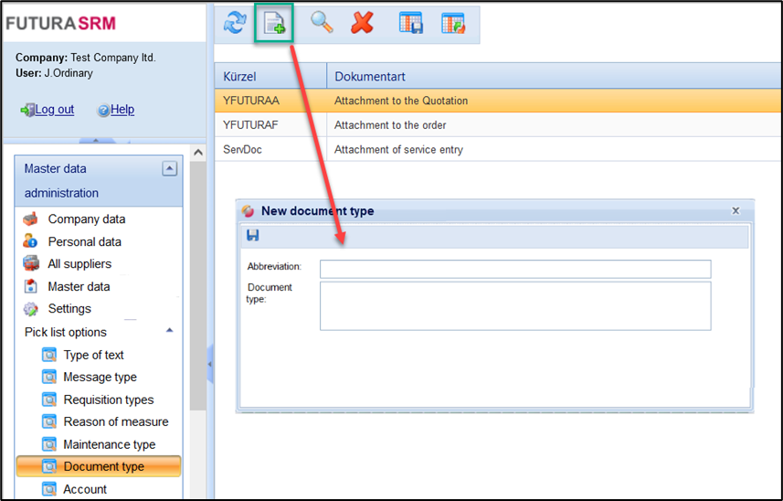Click the save disk icon in dialog

click(x=253, y=236)
